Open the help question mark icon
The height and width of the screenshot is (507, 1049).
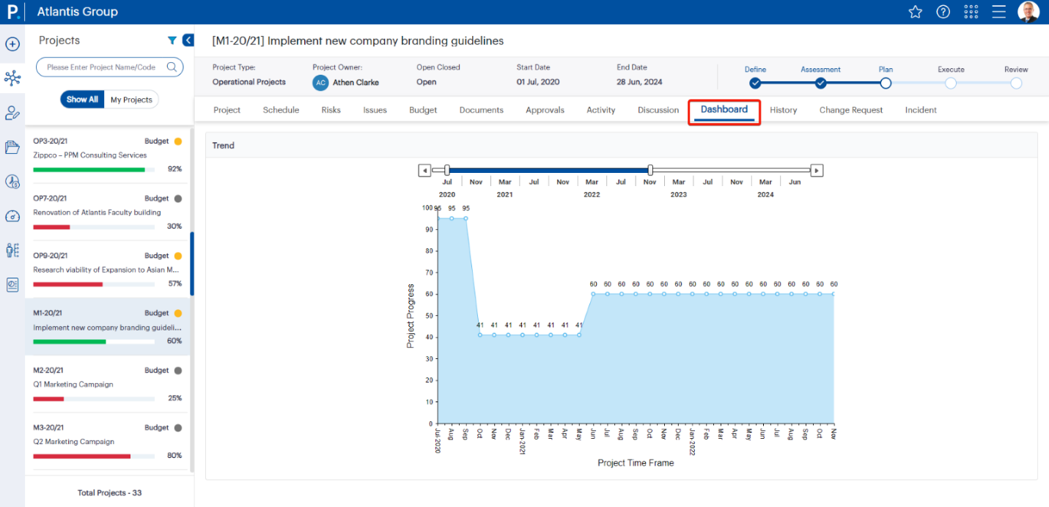pos(943,12)
